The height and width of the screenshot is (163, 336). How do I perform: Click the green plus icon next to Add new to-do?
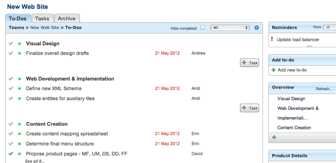(273, 70)
